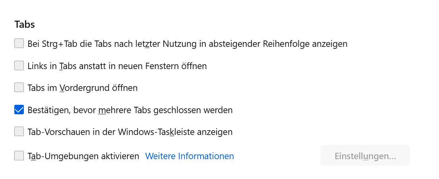Screen dimensions: 439x179
Task: Select the foreground tab opening option box
Action: 19,88
